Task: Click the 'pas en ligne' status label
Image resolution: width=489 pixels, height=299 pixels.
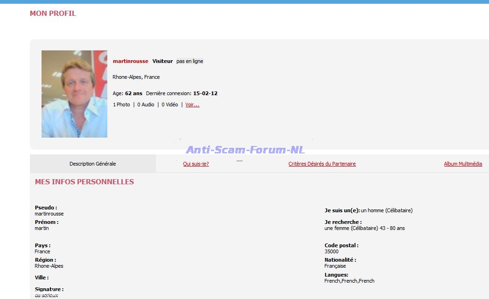Action: [190, 61]
